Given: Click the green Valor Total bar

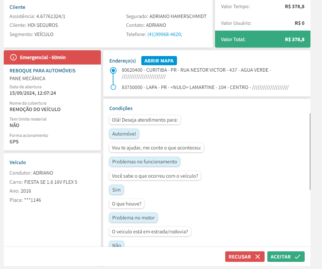Looking at the screenshot, I should pyautogui.click(x=262, y=39).
